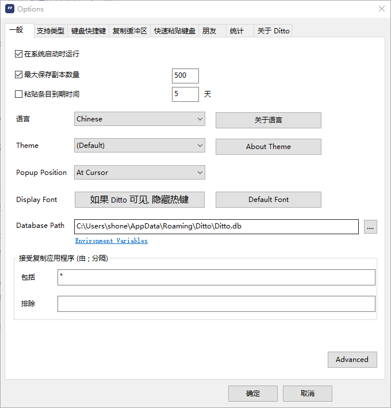391x408 pixels.
Task: Click the Advanced button
Action: [x=352, y=360]
